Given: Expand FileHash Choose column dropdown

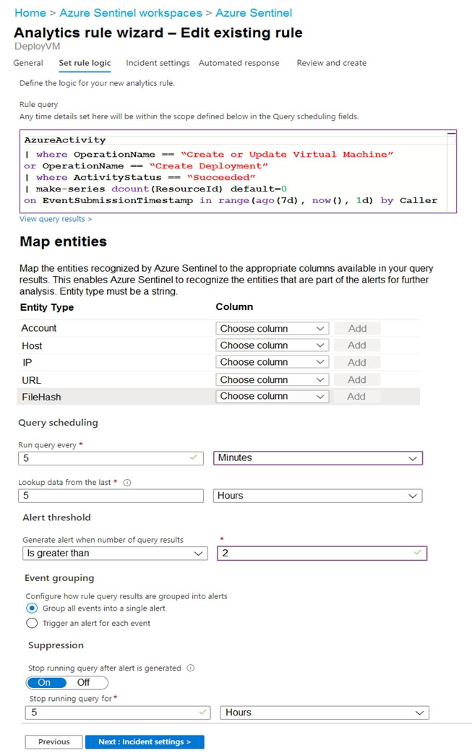Looking at the screenshot, I should tap(273, 396).
